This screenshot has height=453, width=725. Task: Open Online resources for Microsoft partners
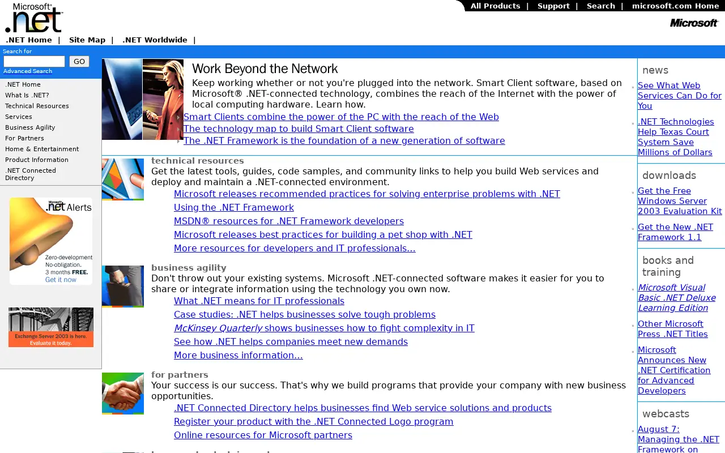click(x=263, y=435)
